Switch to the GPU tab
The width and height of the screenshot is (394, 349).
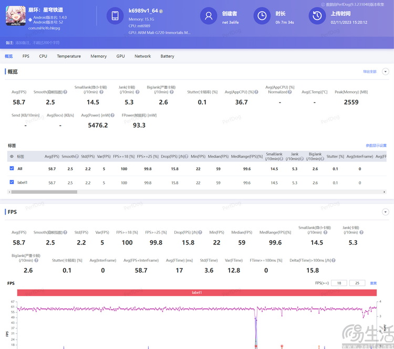pos(121,56)
